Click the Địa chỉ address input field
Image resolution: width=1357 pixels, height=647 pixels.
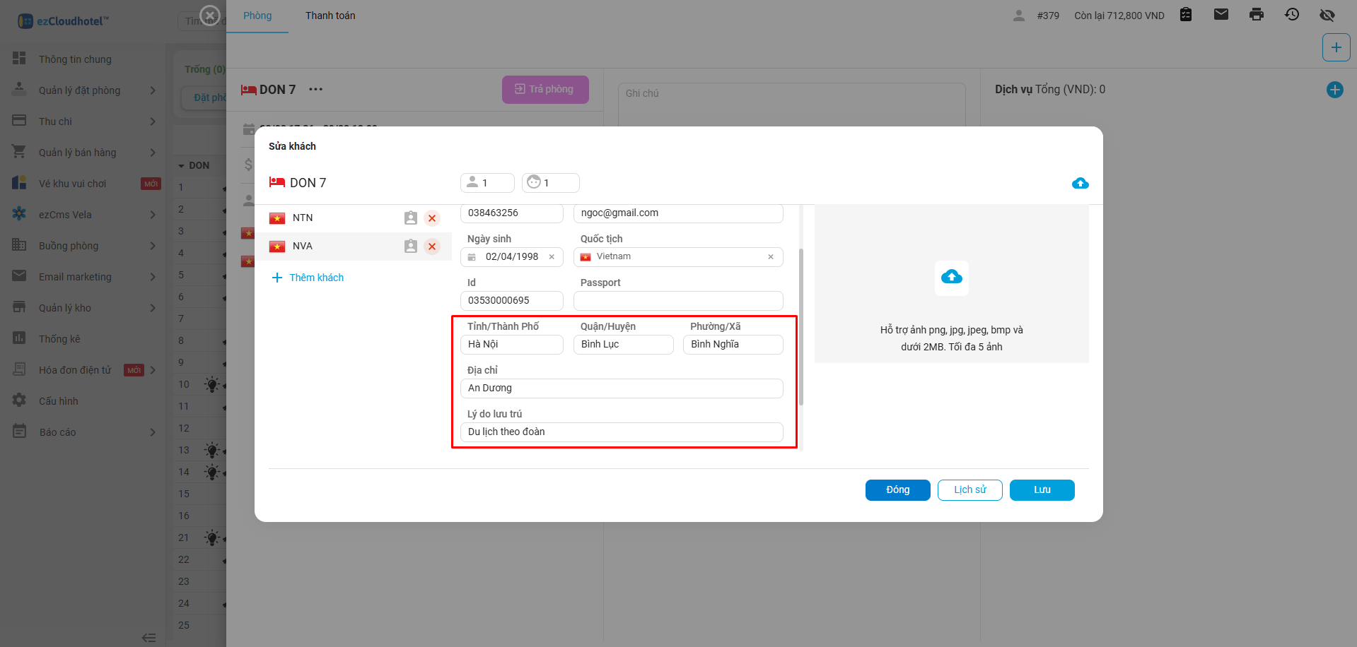coord(621,388)
